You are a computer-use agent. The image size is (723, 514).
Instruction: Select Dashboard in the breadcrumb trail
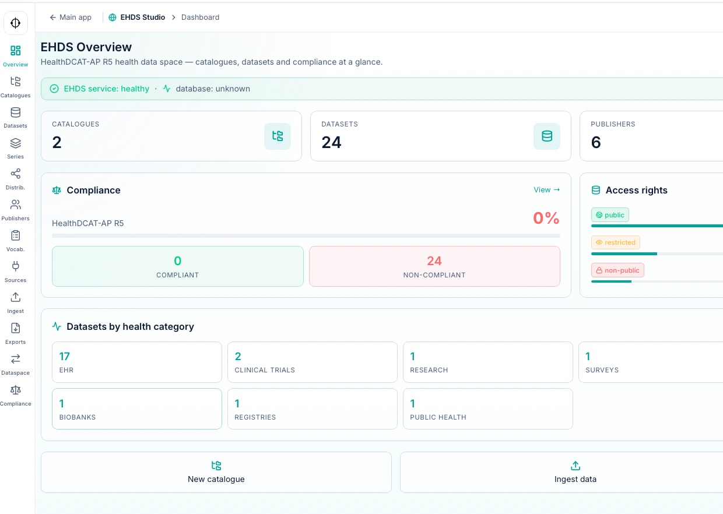pyautogui.click(x=200, y=17)
